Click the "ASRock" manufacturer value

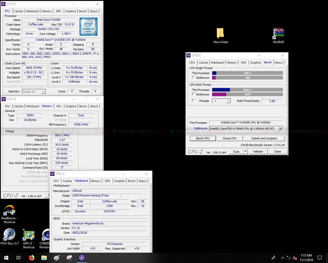tap(109, 191)
